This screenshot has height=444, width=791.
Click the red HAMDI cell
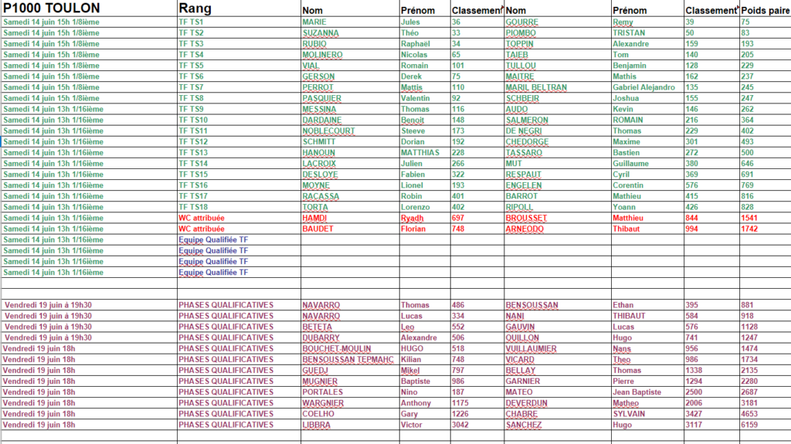350,218
